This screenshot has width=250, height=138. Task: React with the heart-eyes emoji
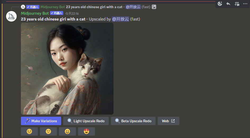87,131
